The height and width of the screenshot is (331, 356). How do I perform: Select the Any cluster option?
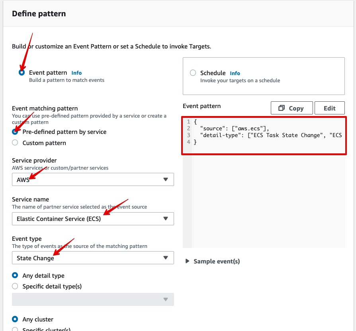pyautogui.click(x=15, y=319)
